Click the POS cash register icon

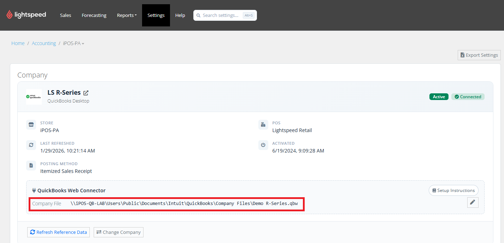tap(263, 125)
